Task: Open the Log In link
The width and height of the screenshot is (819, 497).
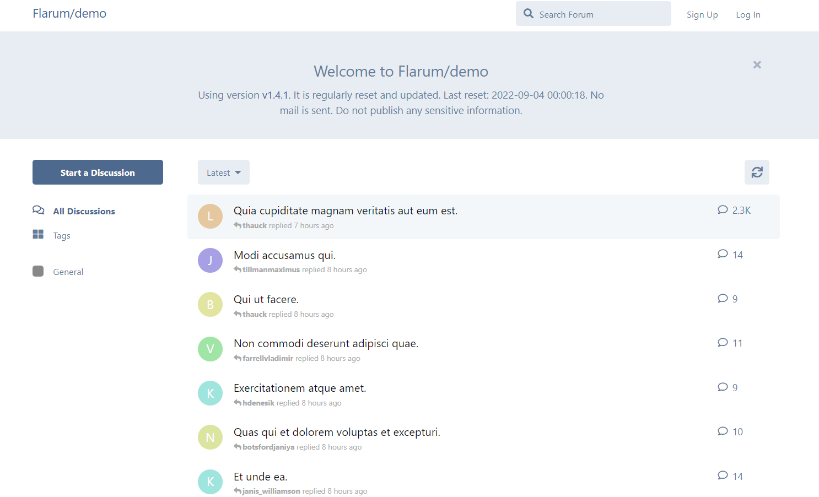Action: coord(748,14)
